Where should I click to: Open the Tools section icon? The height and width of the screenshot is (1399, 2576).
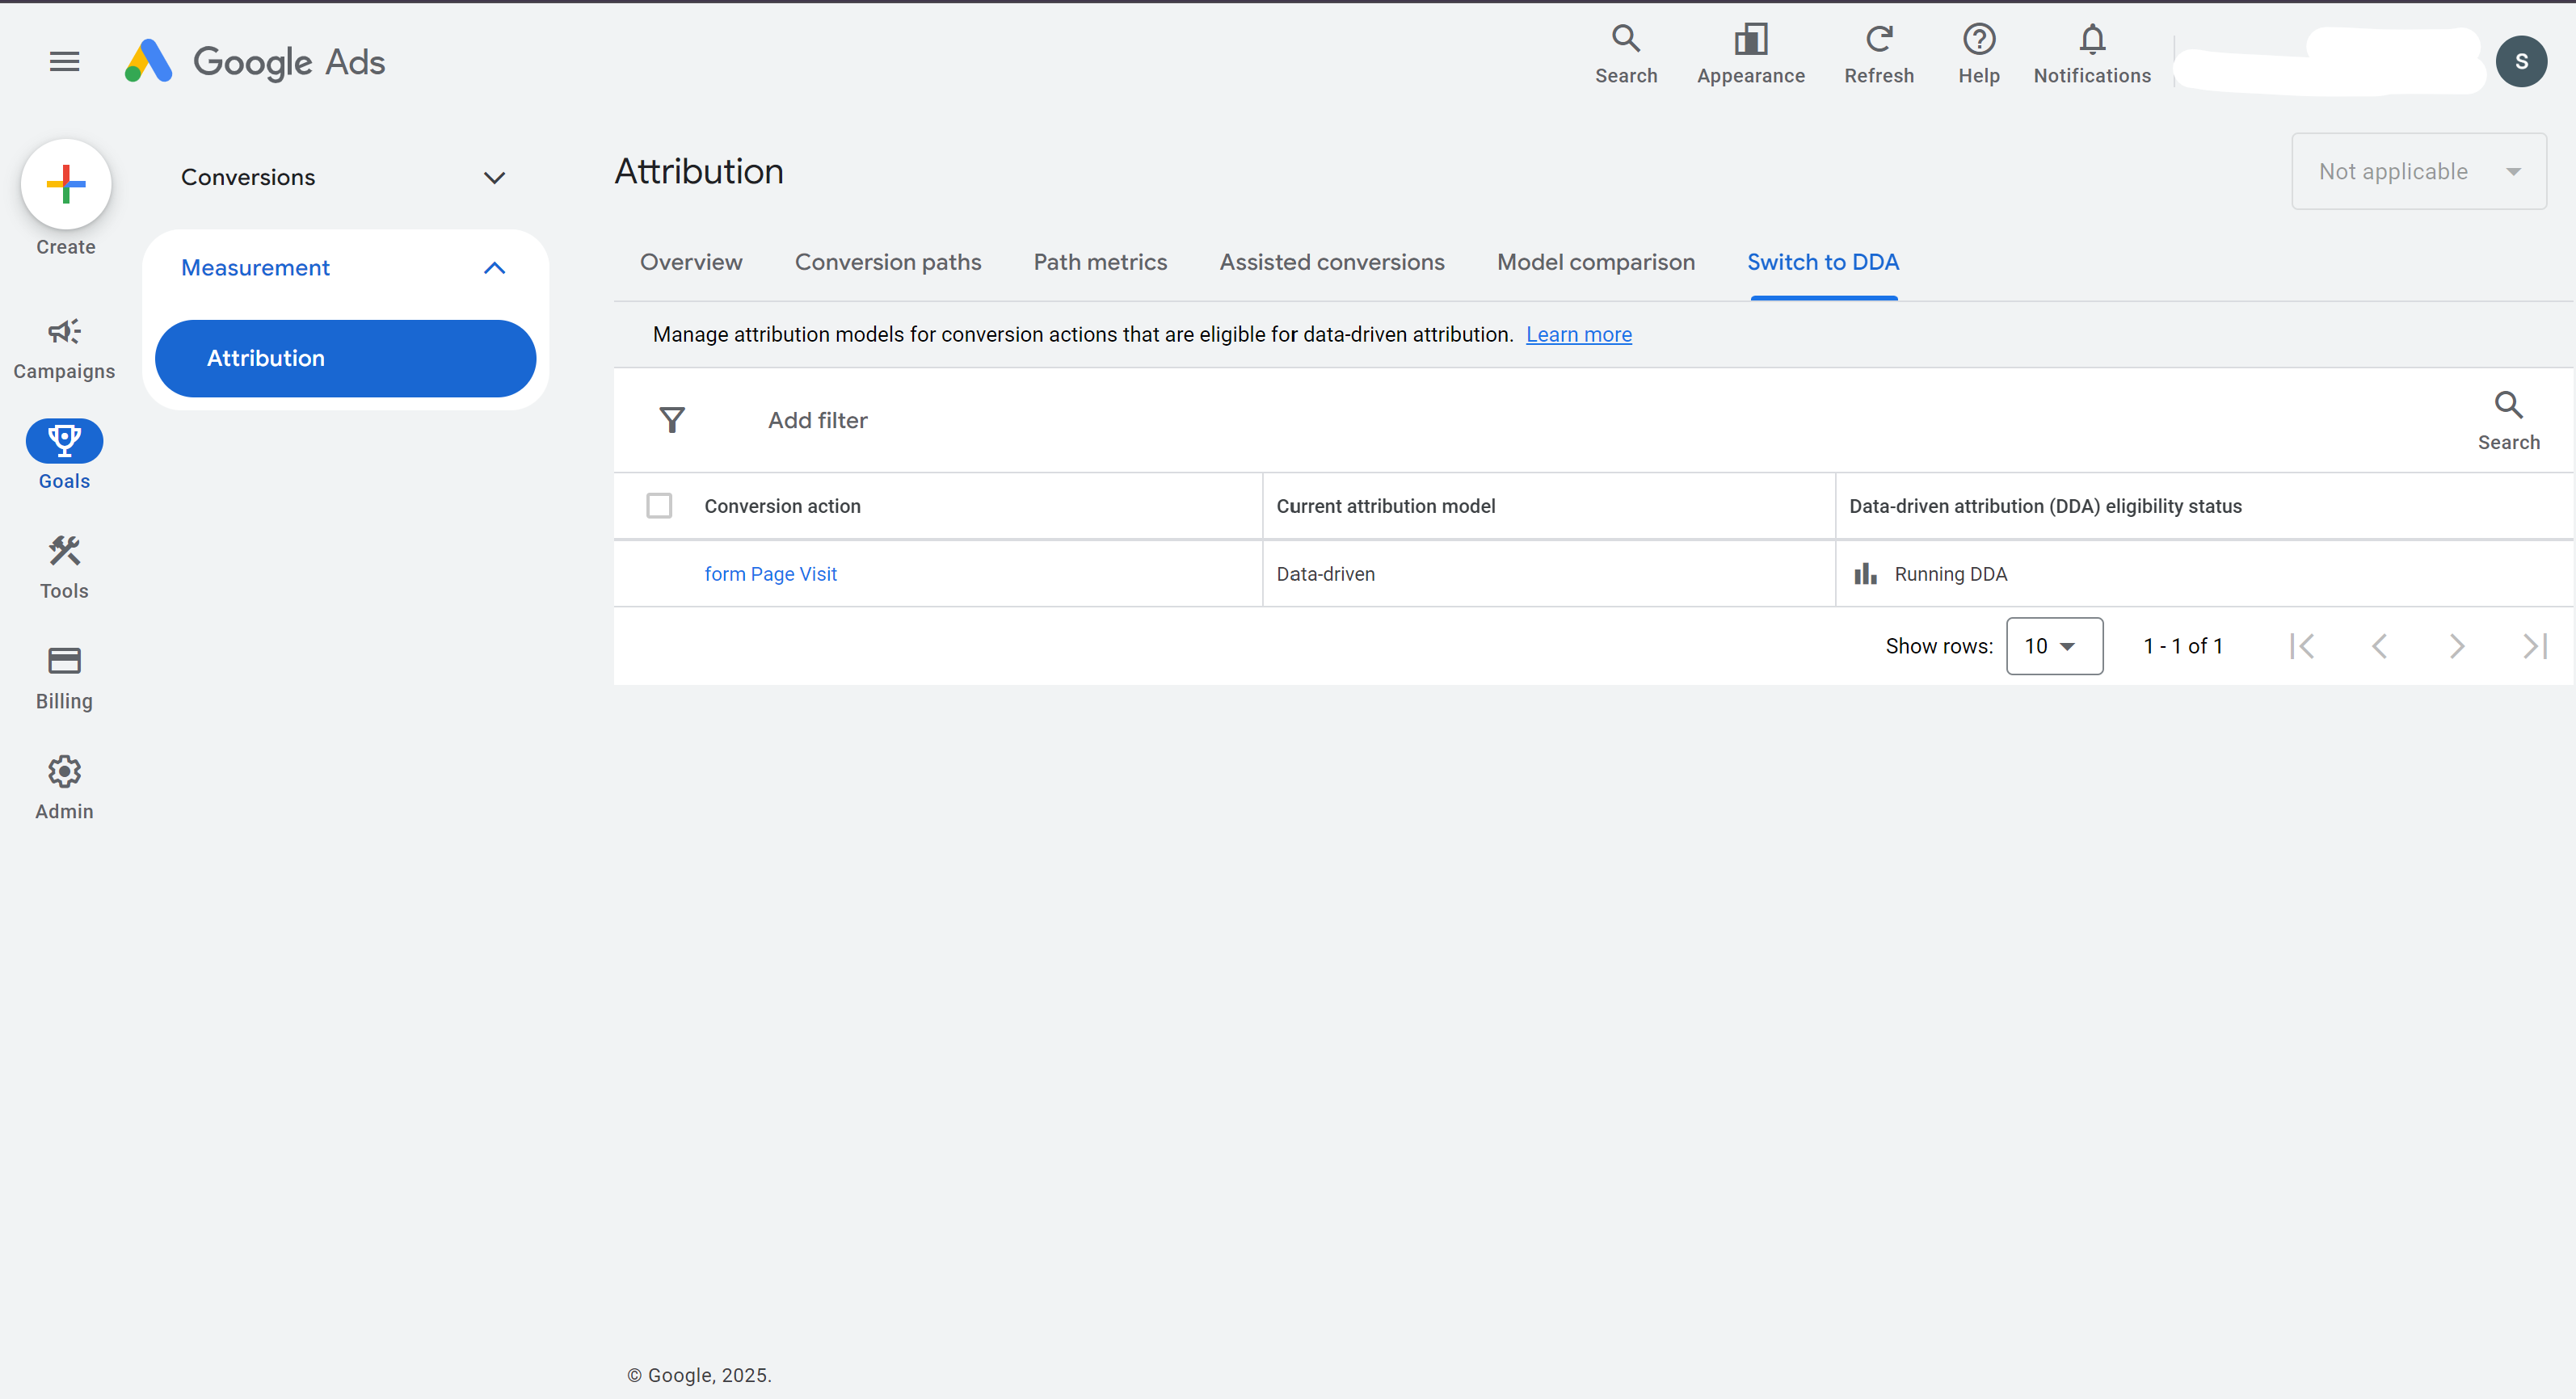(x=64, y=552)
